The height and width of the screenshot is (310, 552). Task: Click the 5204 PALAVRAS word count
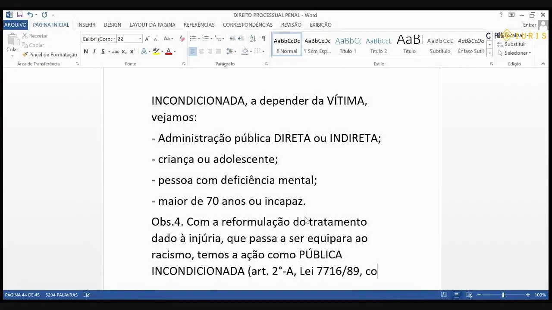(x=62, y=295)
